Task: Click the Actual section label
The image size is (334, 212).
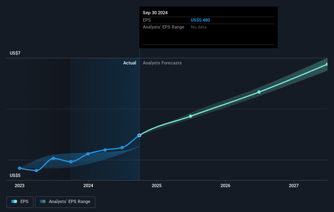Action: pyautogui.click(x=129, y=63)
